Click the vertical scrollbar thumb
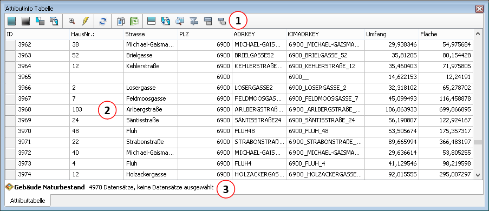Image resolution: width=489 pixels, height=211 pixels. [478, 142]
